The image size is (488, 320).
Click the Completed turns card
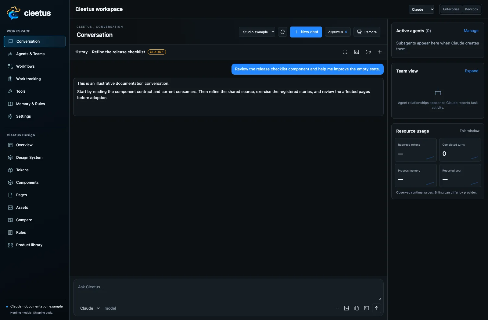[460, 150]
